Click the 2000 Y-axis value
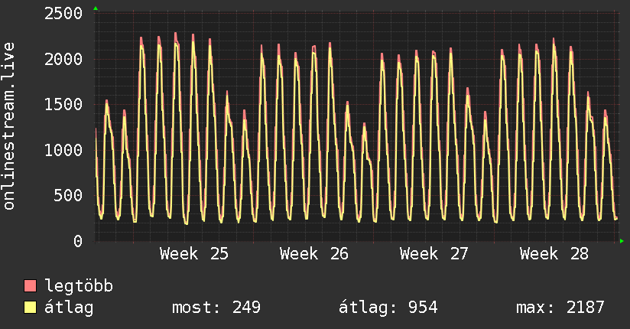This screenshot has width=630, height=329. coord(63,60)
